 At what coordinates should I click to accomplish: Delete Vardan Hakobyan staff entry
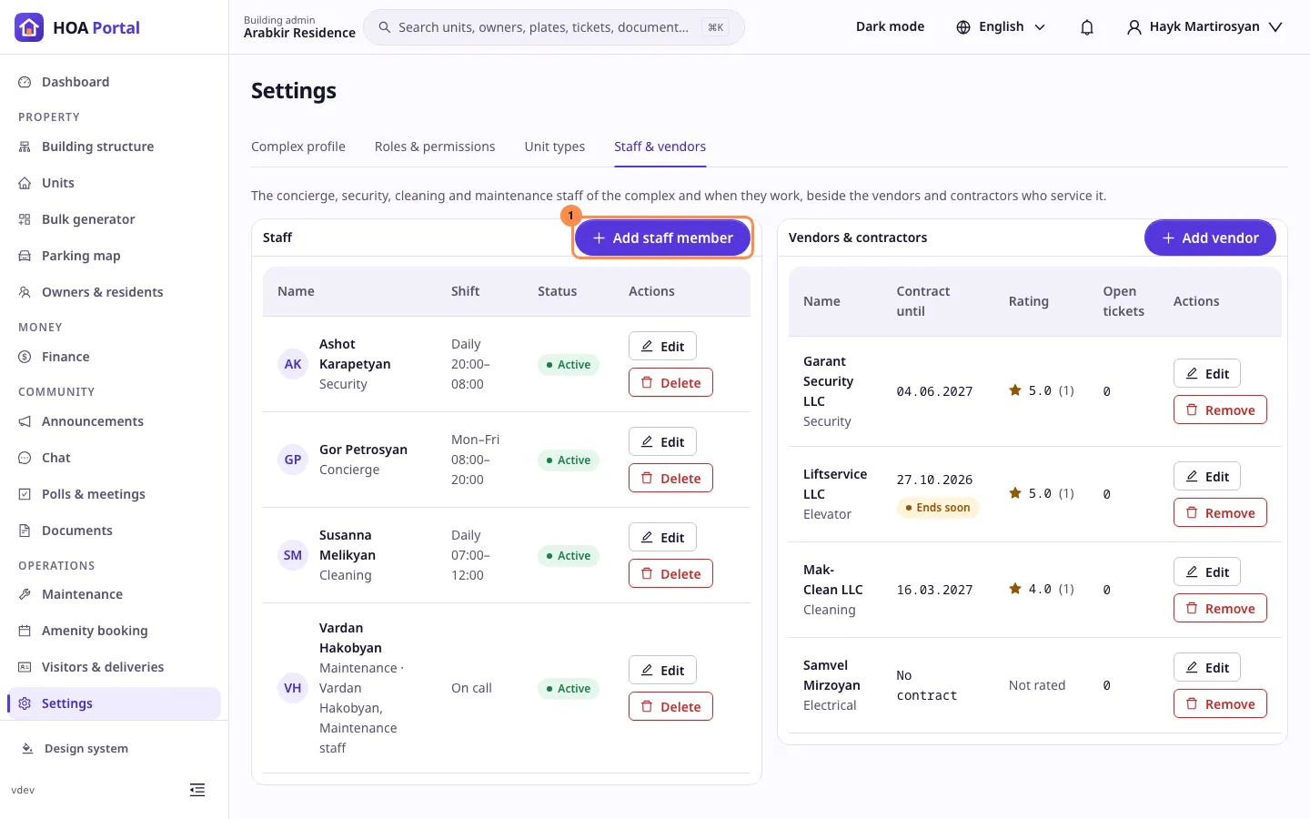click(670, 706)
